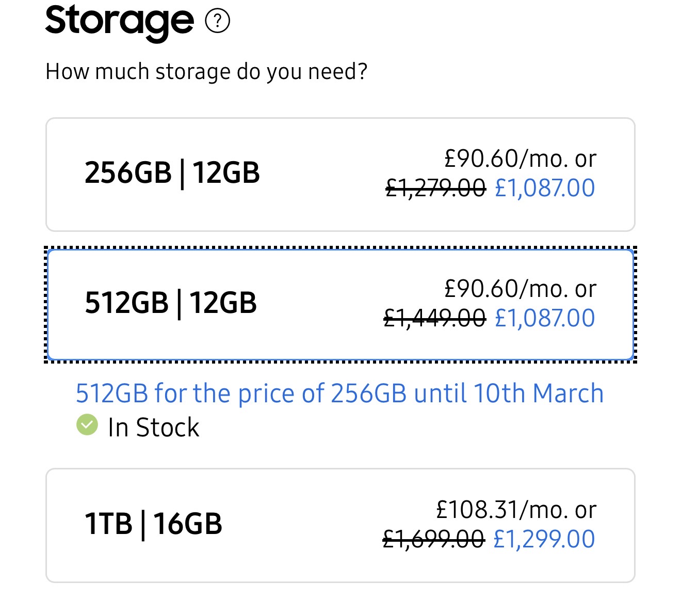Click the green In Stock checkmark icon
This screenshot has width=681, height=613.
coord(87,425)
